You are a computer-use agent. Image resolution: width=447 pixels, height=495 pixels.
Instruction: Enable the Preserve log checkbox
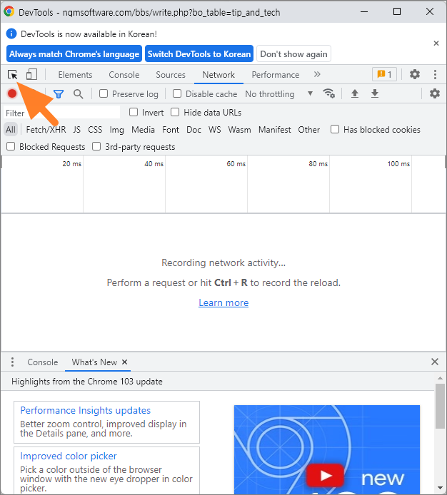104,93
